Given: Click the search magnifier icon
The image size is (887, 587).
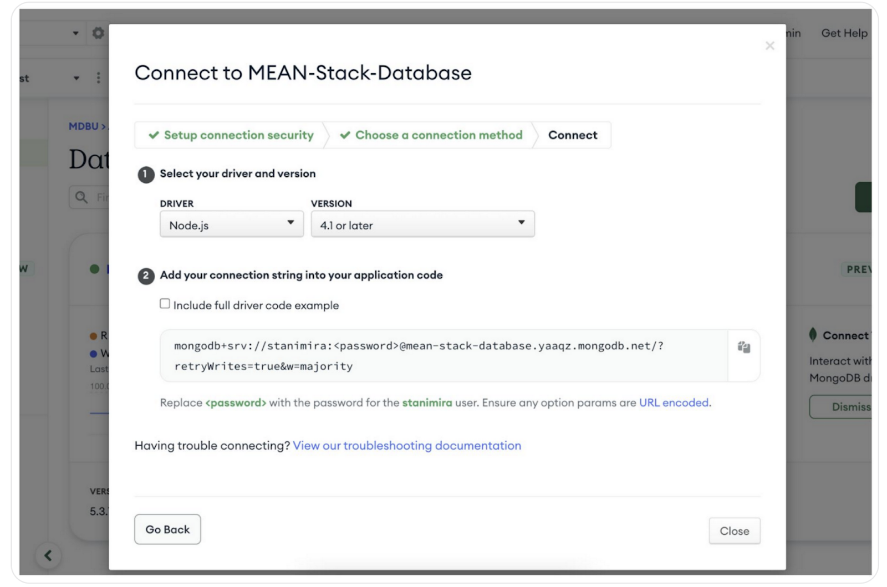Looking at the screenshot, I should [x=81, y=197].
